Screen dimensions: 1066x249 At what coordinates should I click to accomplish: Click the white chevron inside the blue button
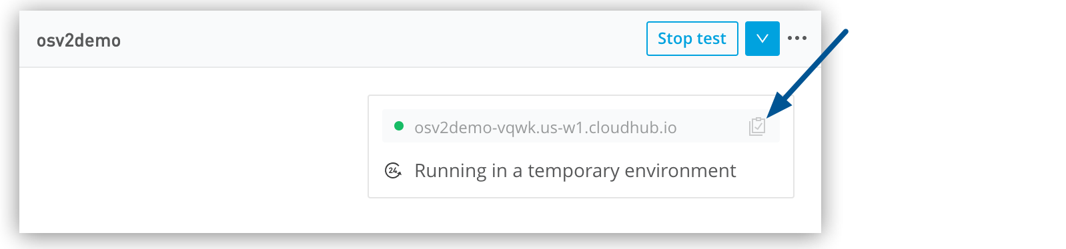(762, 39)
